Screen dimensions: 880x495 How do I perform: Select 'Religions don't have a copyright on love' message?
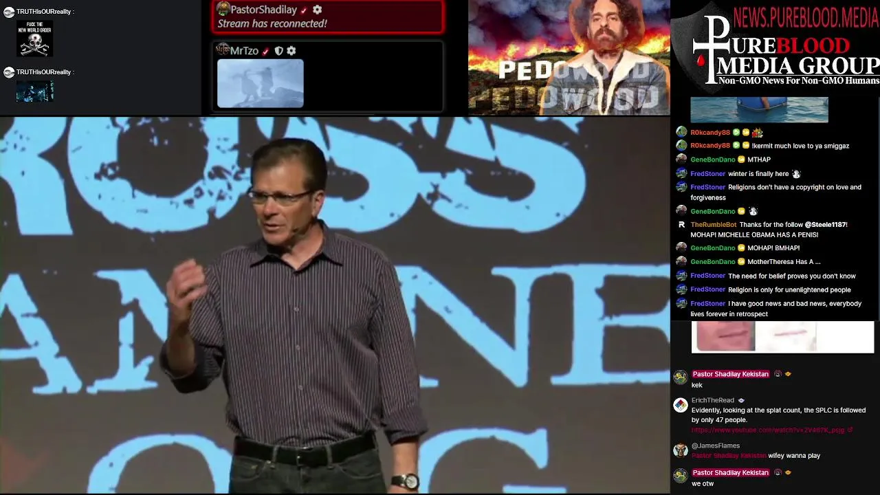[x=775, y=192]
